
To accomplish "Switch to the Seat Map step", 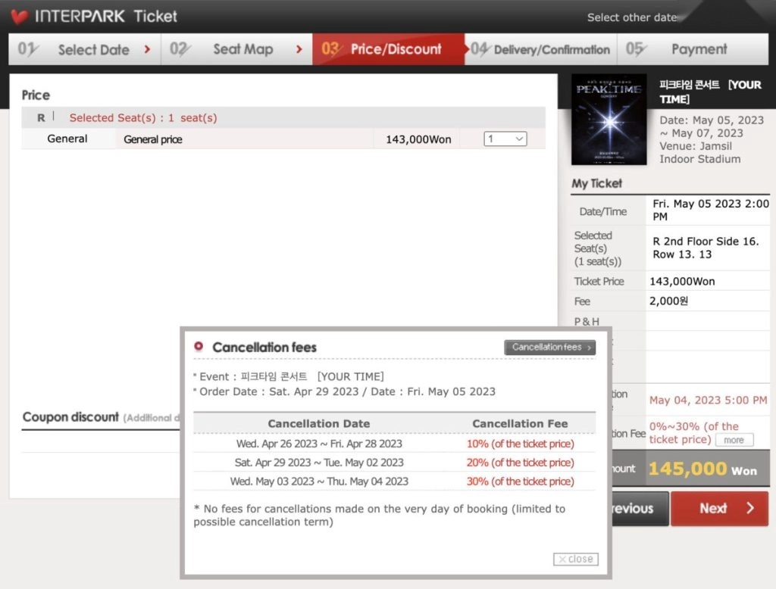I will (236, 50).
